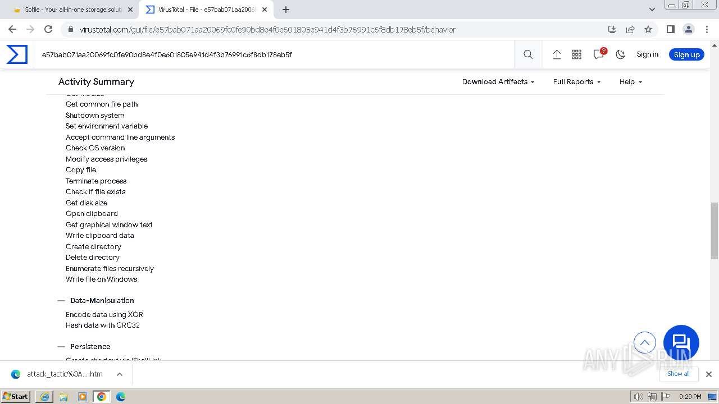This screenshot has height=404, width=719.
Task: Click the forward navigation arrow
Action: click(x=30, y=29)
